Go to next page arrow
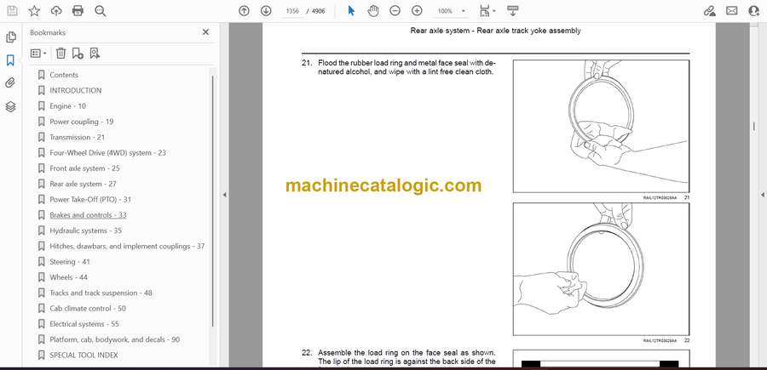Viewport: 767px width, 370px height. (266, 11)
